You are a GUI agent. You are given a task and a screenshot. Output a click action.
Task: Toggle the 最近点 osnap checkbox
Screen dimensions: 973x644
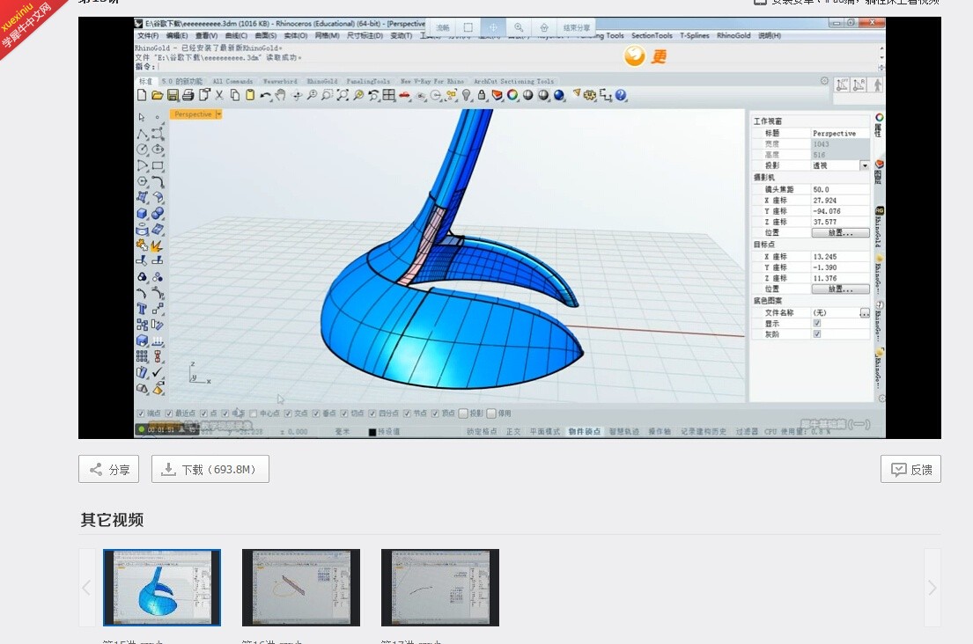pos(169,413)
